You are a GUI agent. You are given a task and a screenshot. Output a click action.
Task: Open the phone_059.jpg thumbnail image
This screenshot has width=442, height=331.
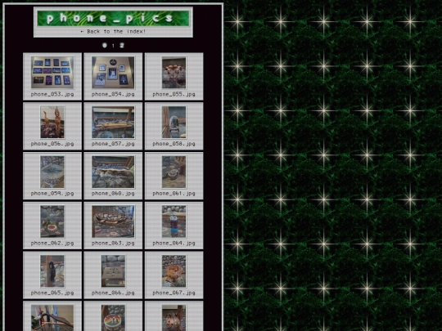click(x=52, y=172)
